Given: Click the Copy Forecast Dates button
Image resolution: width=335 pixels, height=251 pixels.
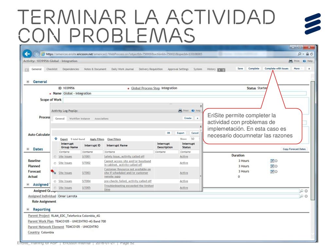Looking at the screenshot, I should [x=294, y=149].
